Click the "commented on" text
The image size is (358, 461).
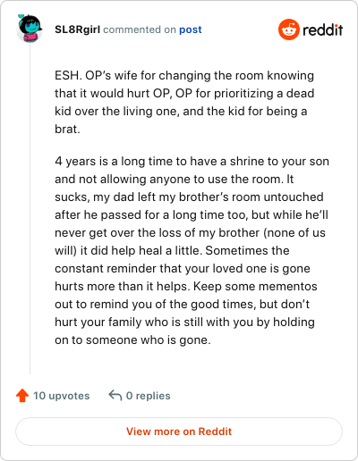click(x=140, y=29)
